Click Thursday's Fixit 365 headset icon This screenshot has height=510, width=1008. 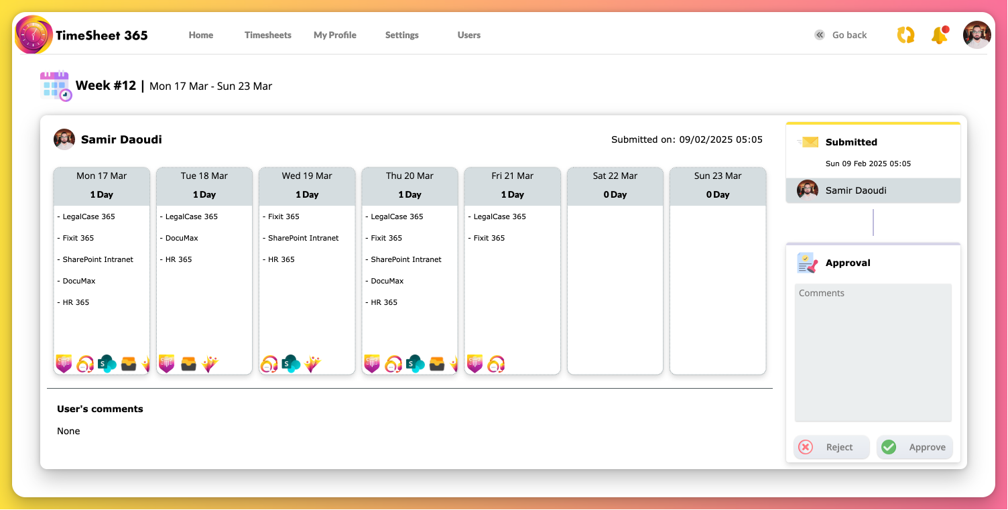(x=393, y=364)
